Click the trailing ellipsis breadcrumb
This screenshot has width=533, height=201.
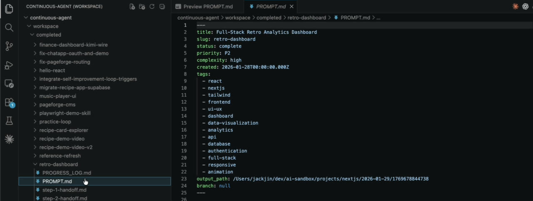click(378, 18)
